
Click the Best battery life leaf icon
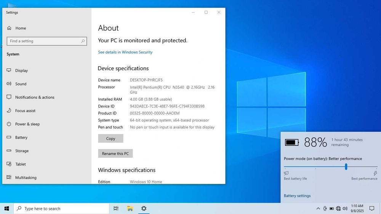pos(286,173)
